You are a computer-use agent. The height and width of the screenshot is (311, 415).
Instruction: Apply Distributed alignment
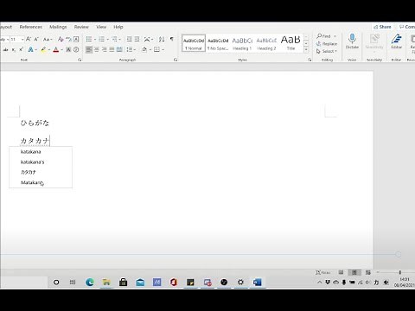119,50
